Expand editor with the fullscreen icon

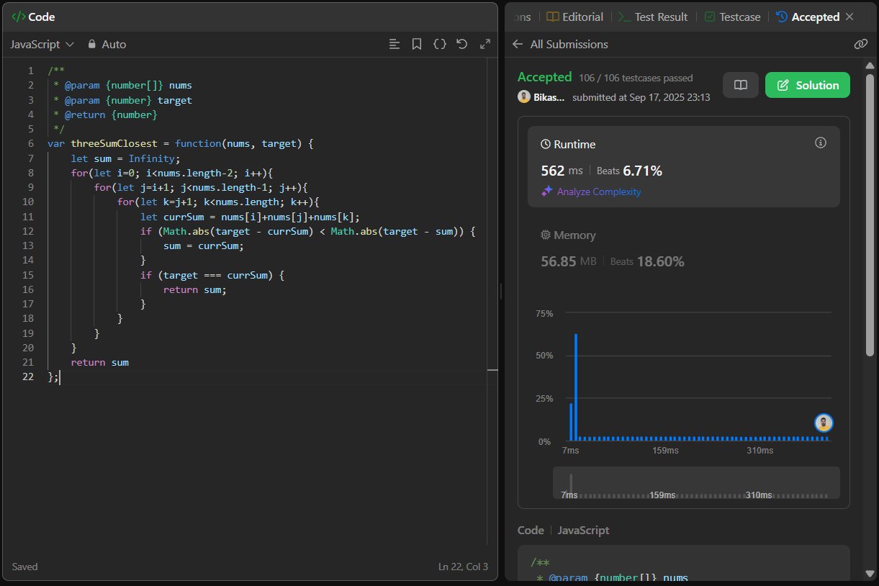coord(485,44)
